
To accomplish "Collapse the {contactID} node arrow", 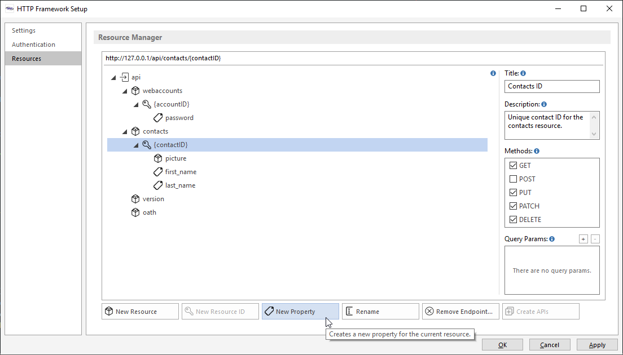I will pyautogui.click(x=136, y=145).
